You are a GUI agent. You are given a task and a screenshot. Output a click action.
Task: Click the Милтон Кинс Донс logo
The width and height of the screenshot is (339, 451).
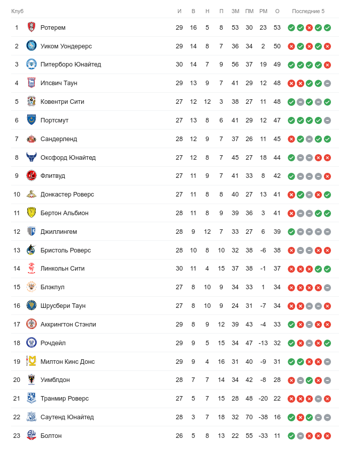(x=31, y=361)
